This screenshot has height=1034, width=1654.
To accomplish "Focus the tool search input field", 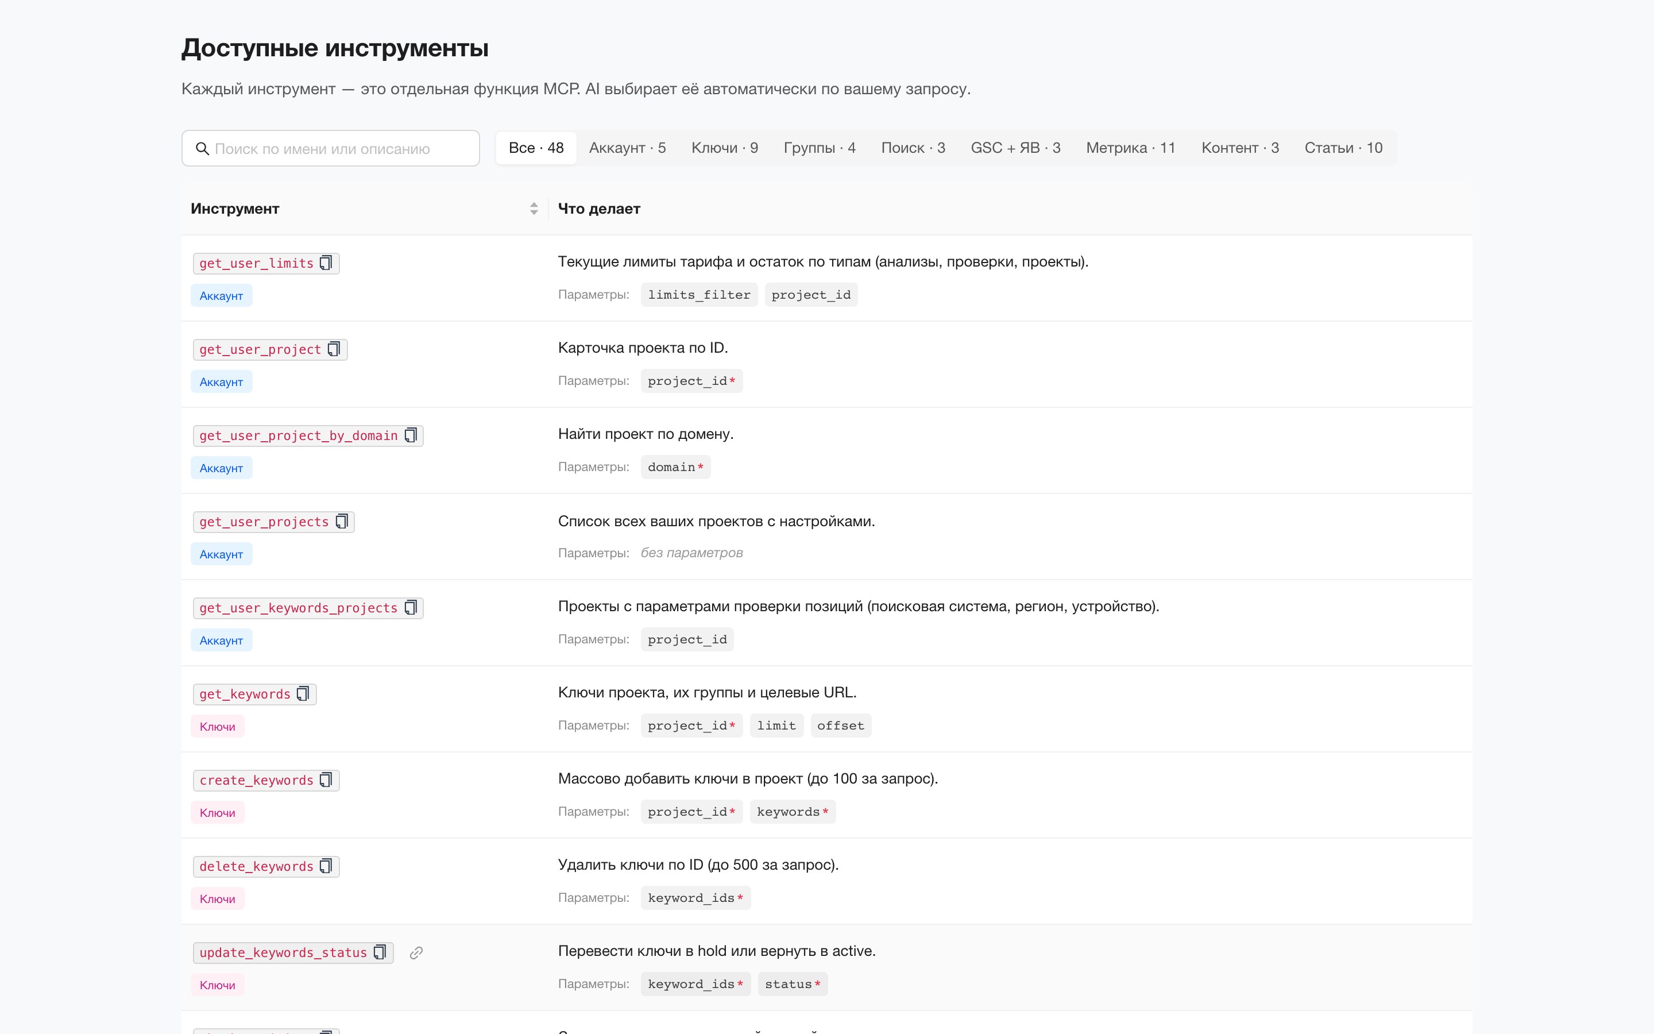I will pyautogui.click(x=331, y=148).
